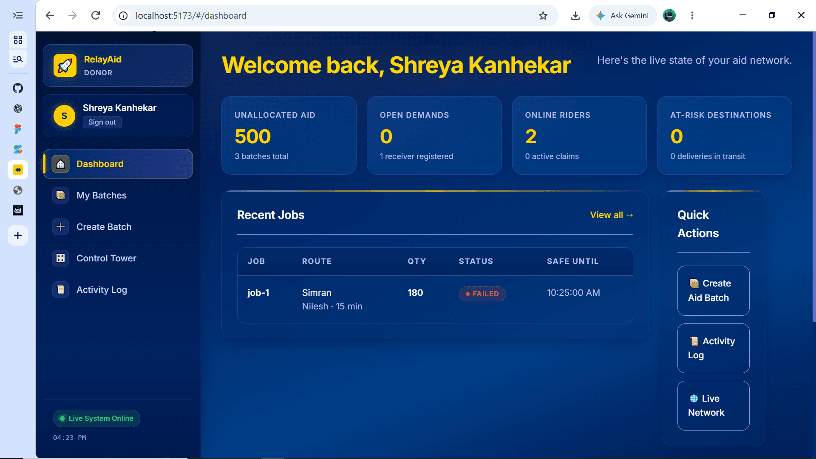Click the RelayAid rocket logo icon
Viewport: 816px width, 459px height.
pyautogui.click(x=65, y=65)
